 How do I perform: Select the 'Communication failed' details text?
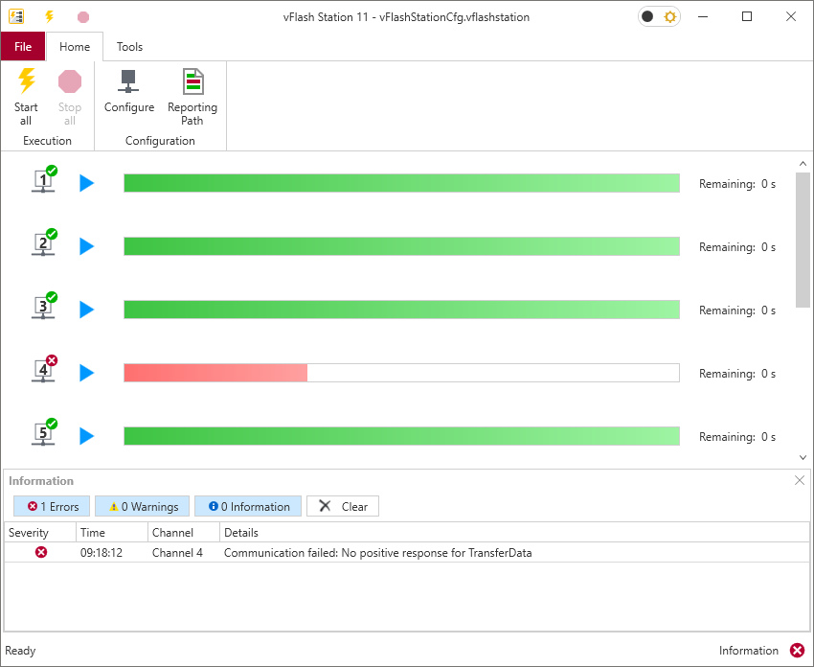tap(378, 553)
